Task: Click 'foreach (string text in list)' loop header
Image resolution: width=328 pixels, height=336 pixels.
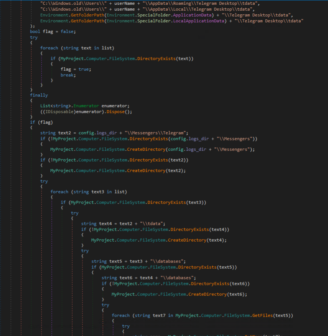Action: (77, 48)
